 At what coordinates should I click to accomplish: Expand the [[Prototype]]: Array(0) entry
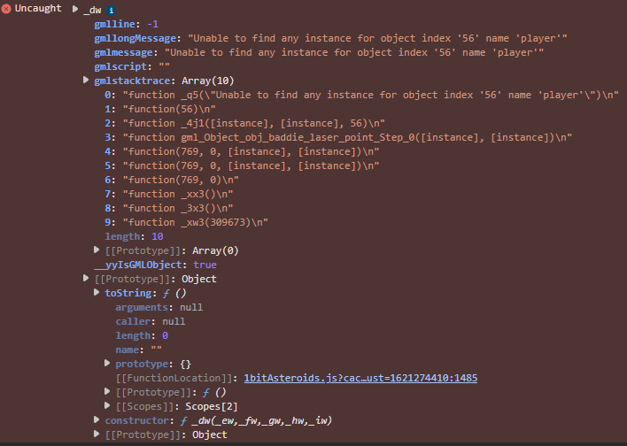pyautogui.click(x=98, y=250)
